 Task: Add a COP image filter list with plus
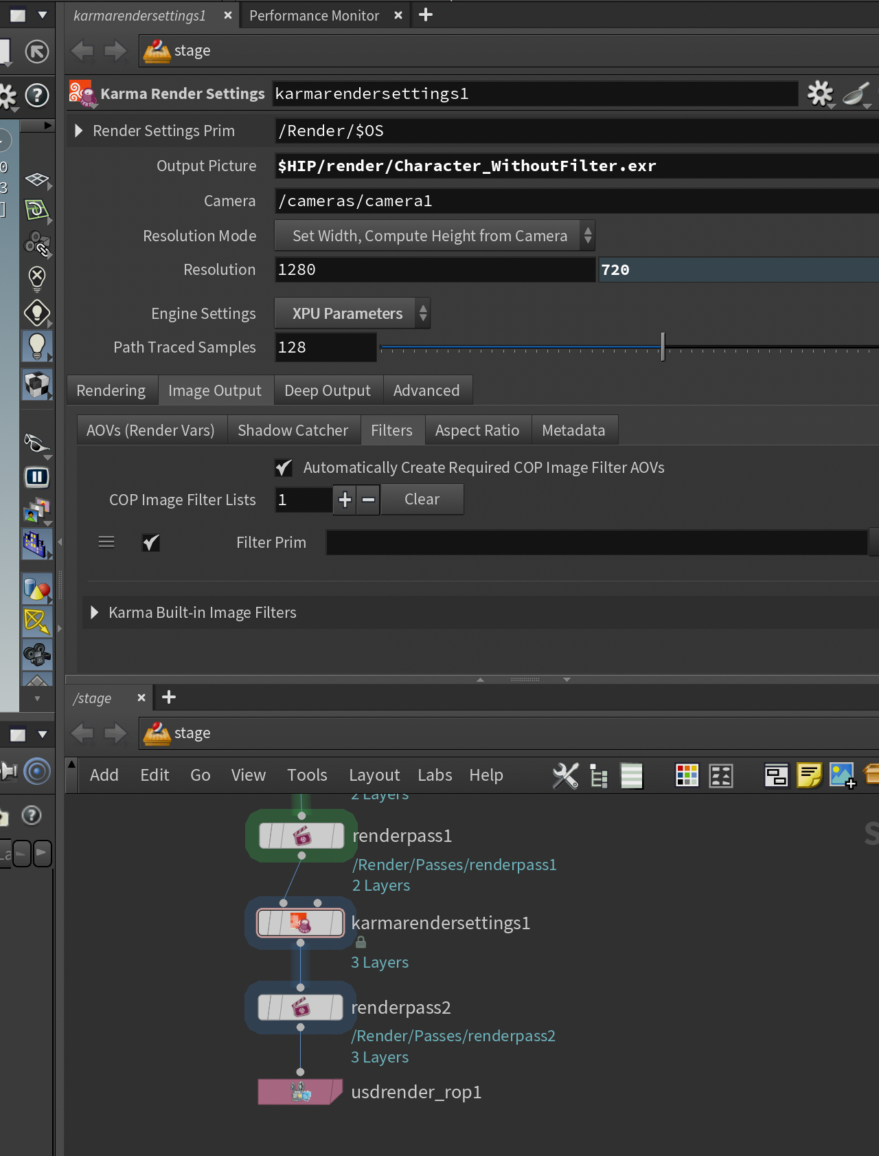coord(345,500)
